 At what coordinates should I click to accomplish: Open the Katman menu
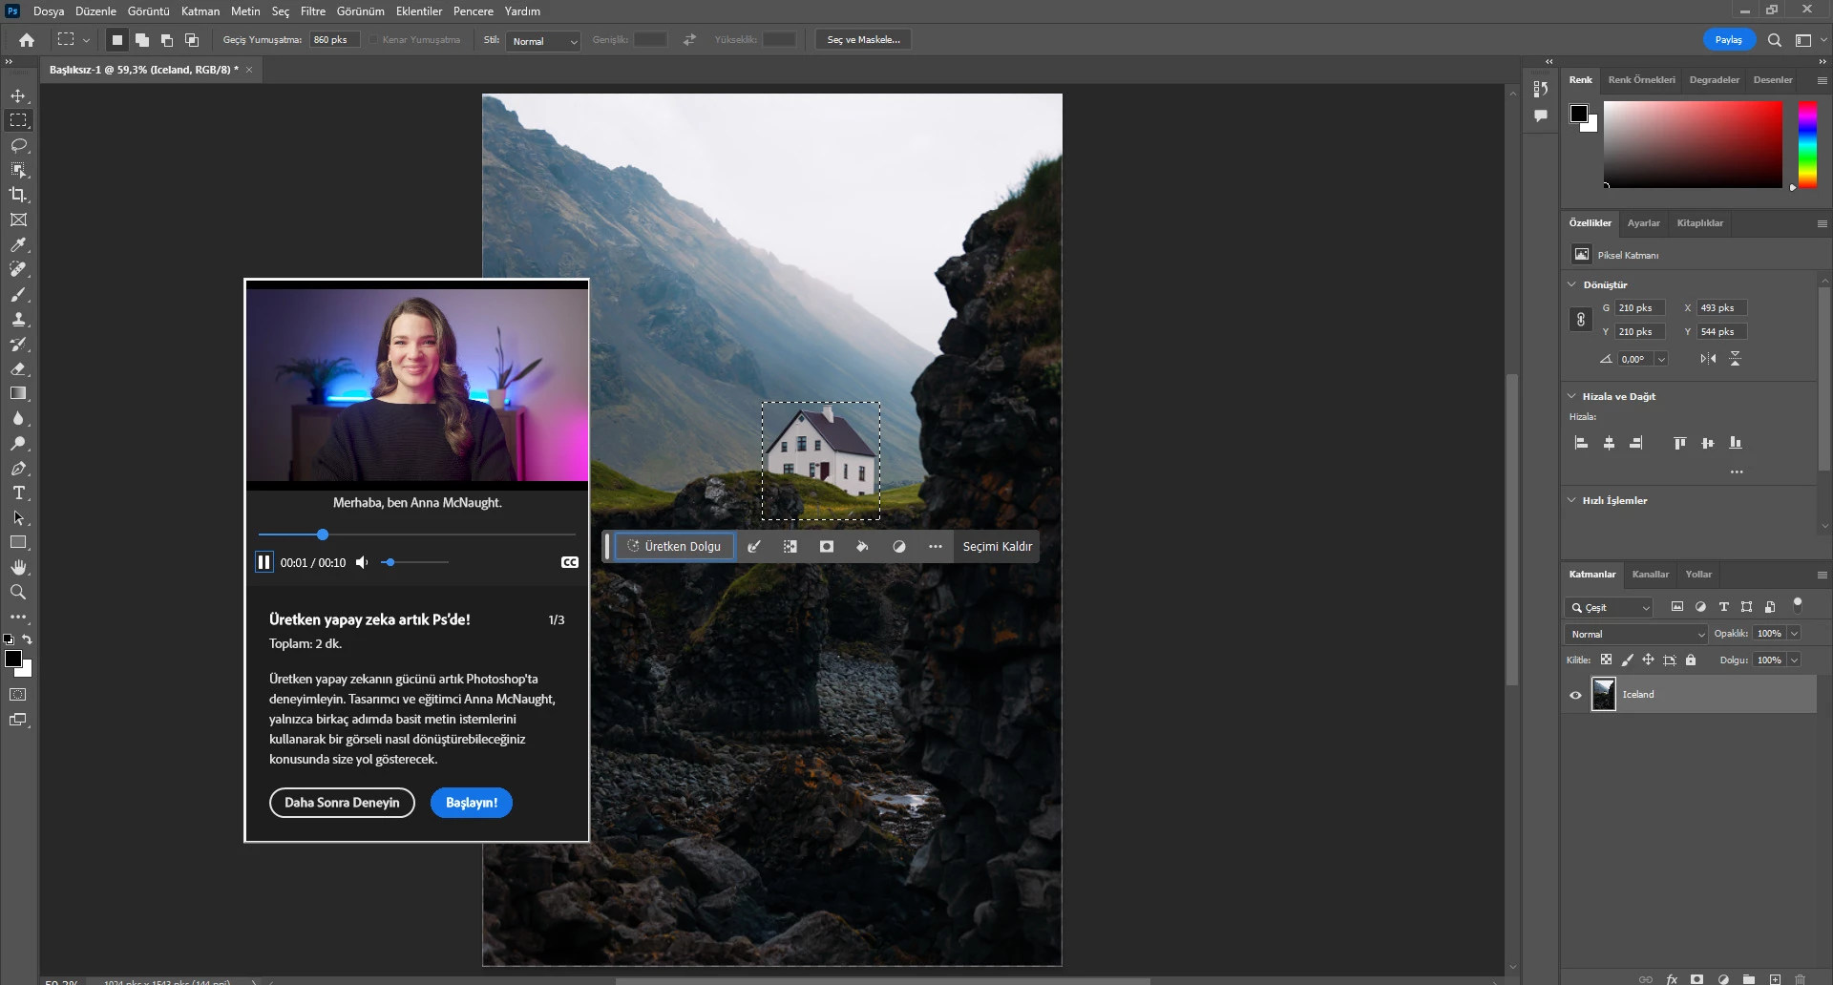(200, 11)
